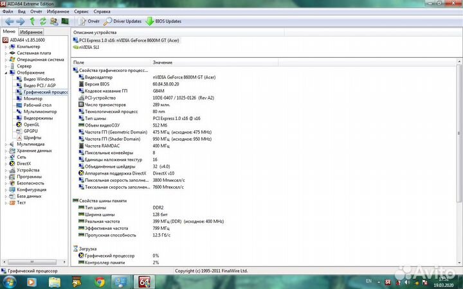Open Windows Explorer folder in taskbar
The image size is (463, 289).
pyautogui.click(x=55, y=282)
